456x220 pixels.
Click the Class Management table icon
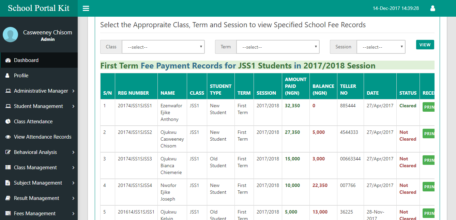point(8,168)
